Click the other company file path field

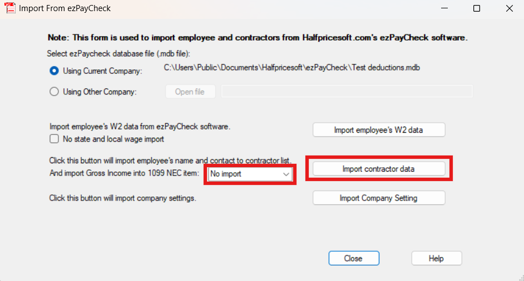pyautogui.click(x=347, y=91)
